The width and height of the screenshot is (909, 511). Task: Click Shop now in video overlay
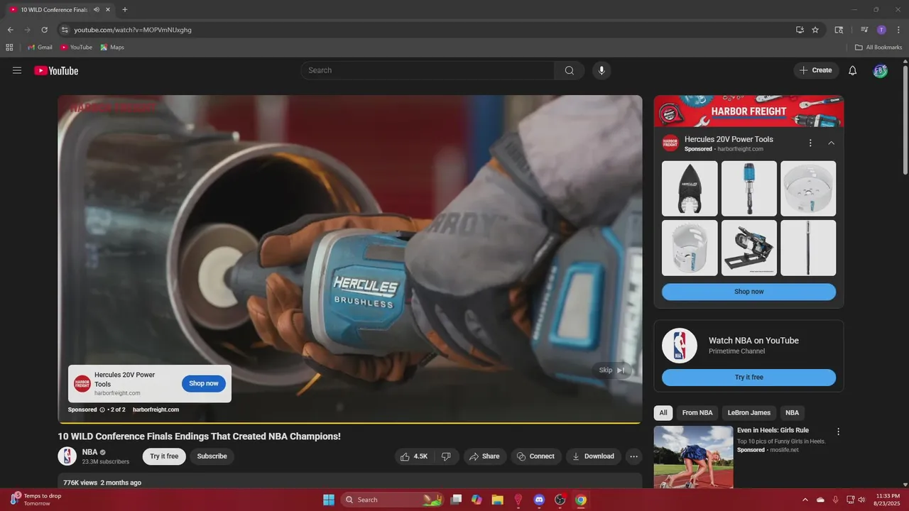[204, 383]
